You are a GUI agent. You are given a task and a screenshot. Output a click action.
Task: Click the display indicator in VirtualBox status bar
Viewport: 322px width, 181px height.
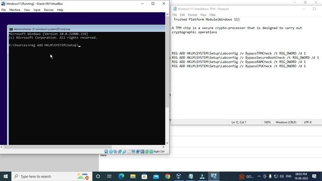133,151
